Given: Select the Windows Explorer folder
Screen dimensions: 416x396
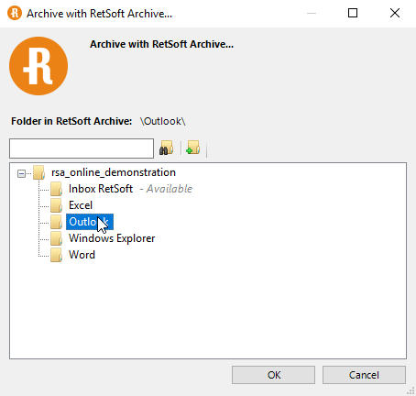Looking at the screenshot, I should coord(112,238).
